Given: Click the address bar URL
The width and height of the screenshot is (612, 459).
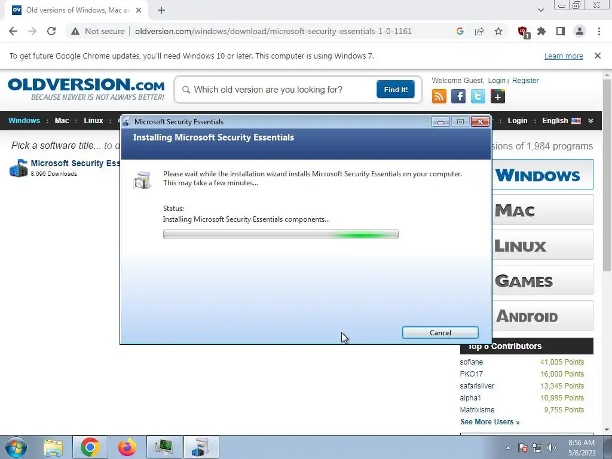Looking at the screenshot, I should point(273,31).
